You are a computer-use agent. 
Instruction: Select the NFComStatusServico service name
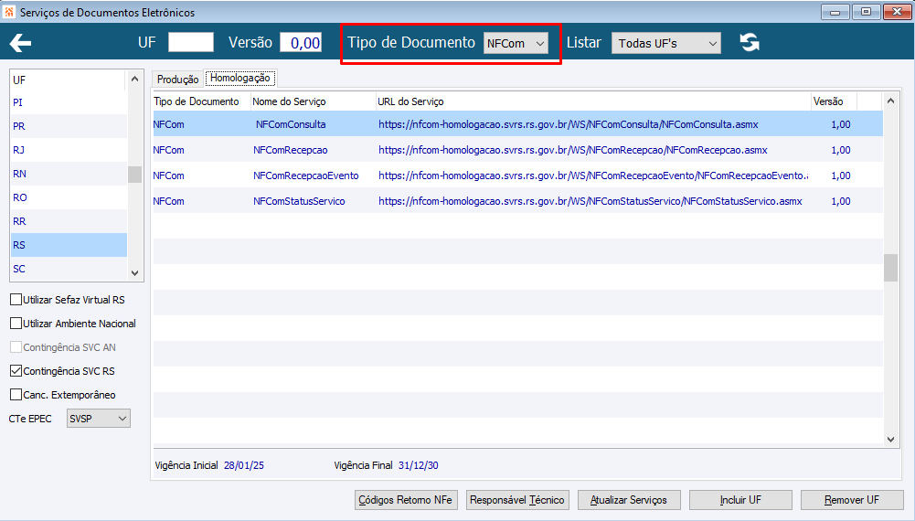299,201
